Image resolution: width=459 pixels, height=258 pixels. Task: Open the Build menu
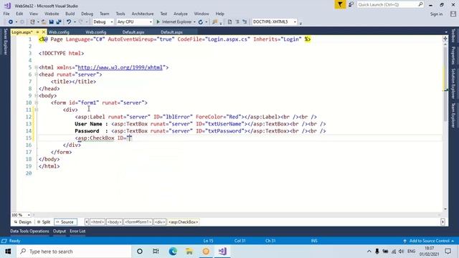70,14
